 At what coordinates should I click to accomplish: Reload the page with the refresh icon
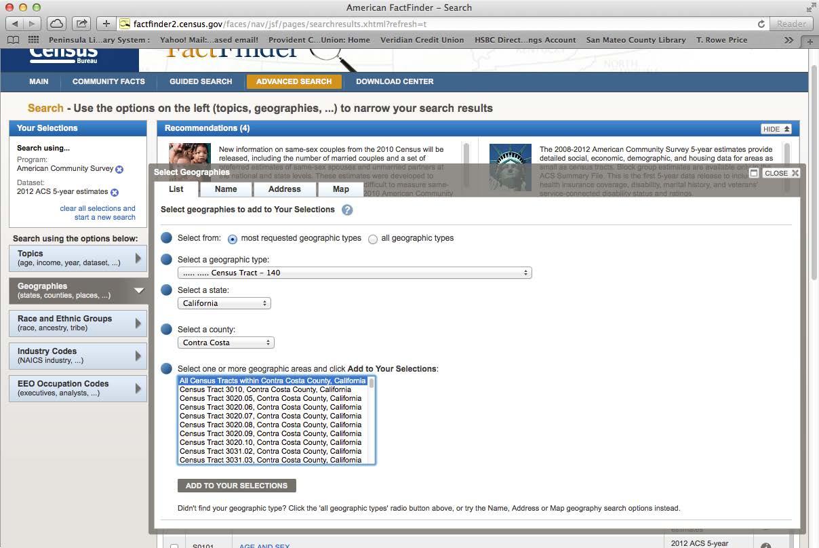[x=761, y=24]
